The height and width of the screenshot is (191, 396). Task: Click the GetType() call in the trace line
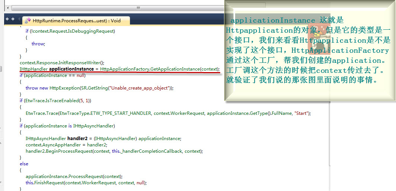pyautogui.click(x=260, y=113)
